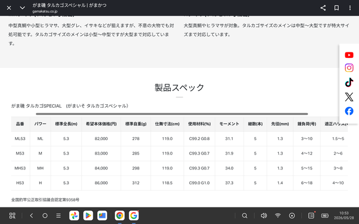Open the three-dot overflow menu
Image resolution: width=359 pixels, height=224 pixels.
[350, 8]
